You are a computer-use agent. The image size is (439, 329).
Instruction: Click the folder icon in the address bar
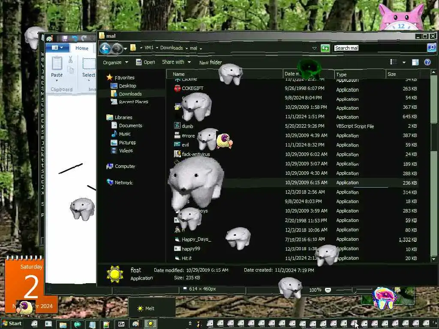(133, 48)
